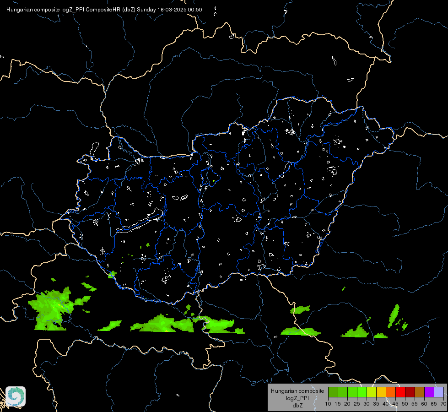The width and height of the screenshot is (448, 412).
Task: Click the '65' scale value in legend
Action: point(434,404)
